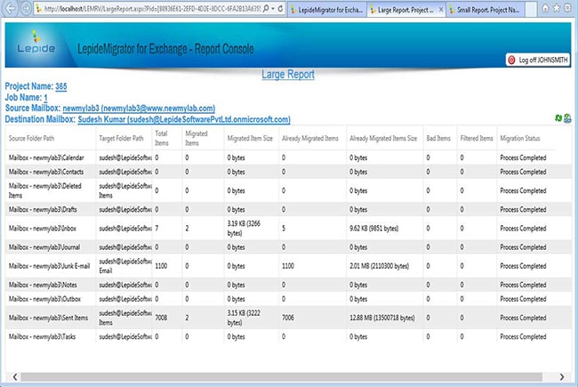This screenshot has height=387, width=578.
Task: Select the Mailbox - newmylab3\Sent Items row
Action: point(288,318)
